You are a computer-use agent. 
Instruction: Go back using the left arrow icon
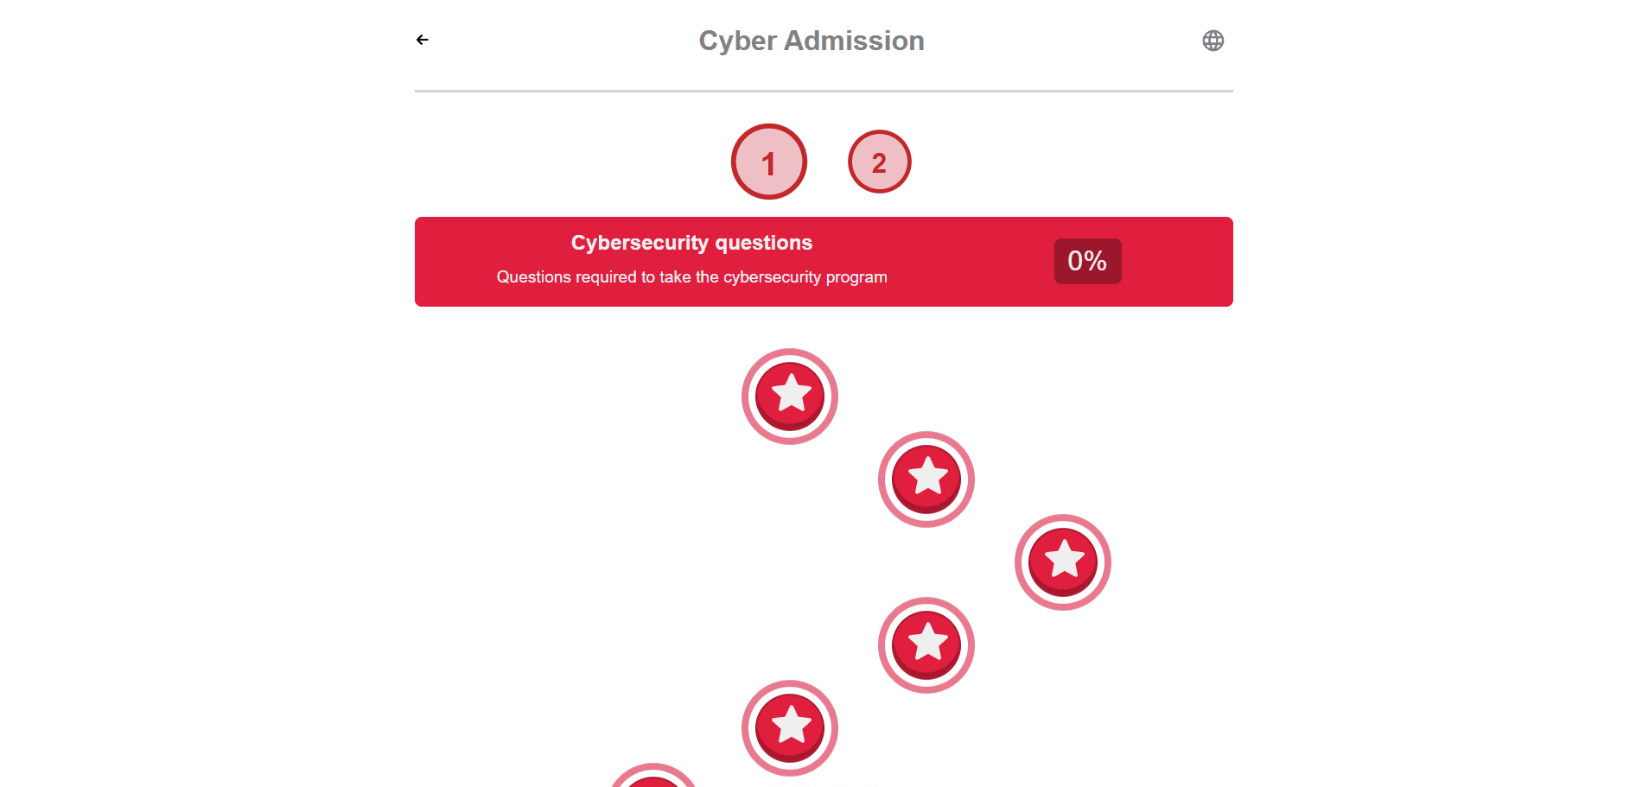[x=422, y=40]
